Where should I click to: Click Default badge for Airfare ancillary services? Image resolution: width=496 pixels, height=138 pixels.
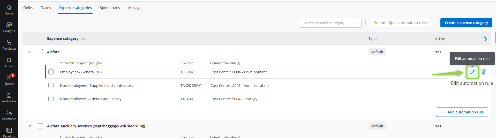pos(377,126)
